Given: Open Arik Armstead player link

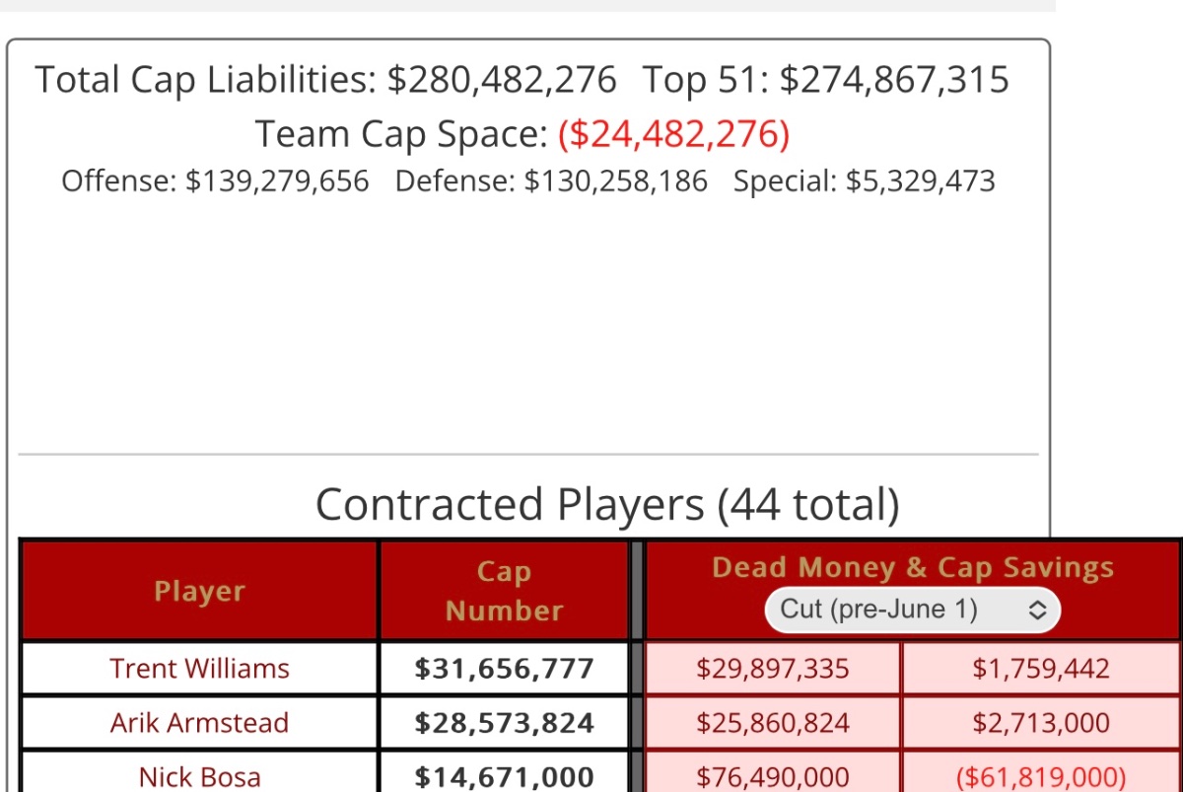Looking at the screenshot, I should click(x=199, y=723).
